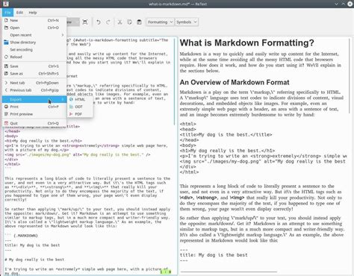Select Set encoding menu entry
Image resolution: width=354 pixels, height=276 pixels.
click(x=34, y=50)
